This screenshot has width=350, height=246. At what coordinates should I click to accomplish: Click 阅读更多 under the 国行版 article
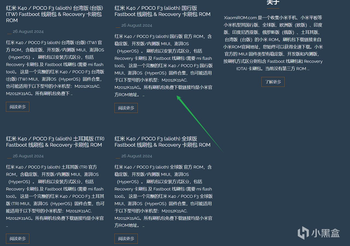click(x=126, y=108)
